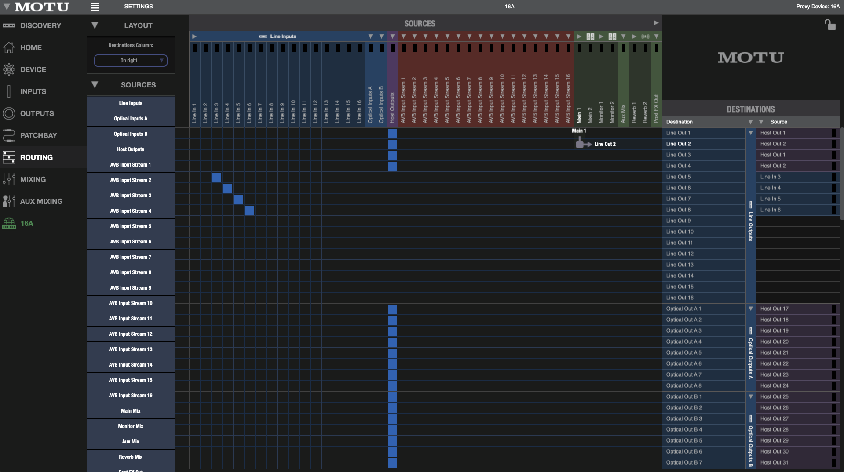Open the Destination column header dropdown arrow
The image size is (844, 472).
click(750, 122)
